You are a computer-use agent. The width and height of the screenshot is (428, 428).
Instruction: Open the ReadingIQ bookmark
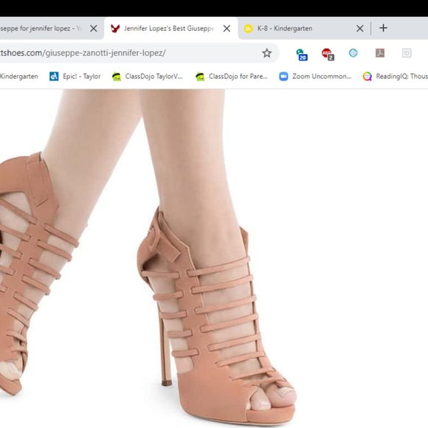coord(395,77)
